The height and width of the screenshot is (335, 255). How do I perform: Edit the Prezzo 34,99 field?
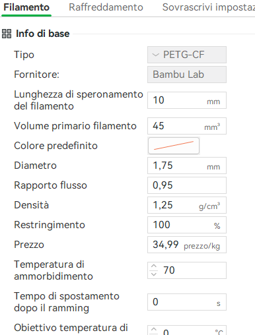(x=187, y=245)
